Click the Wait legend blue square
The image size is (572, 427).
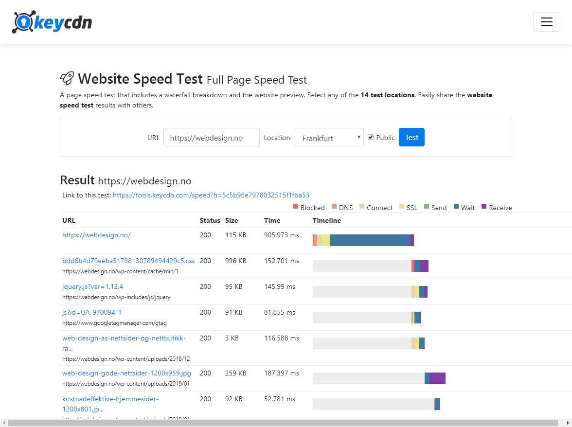456,207
